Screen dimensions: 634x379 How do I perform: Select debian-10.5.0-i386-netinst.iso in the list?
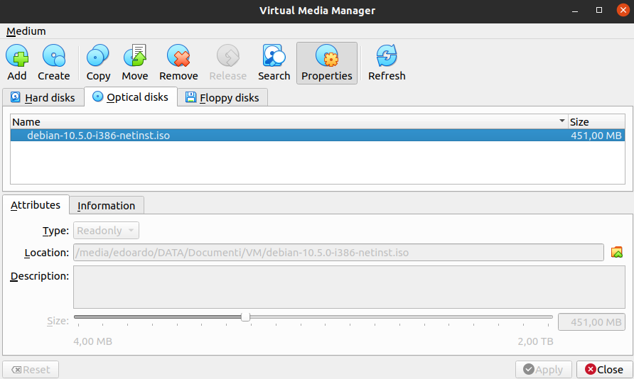coord(318,136)
